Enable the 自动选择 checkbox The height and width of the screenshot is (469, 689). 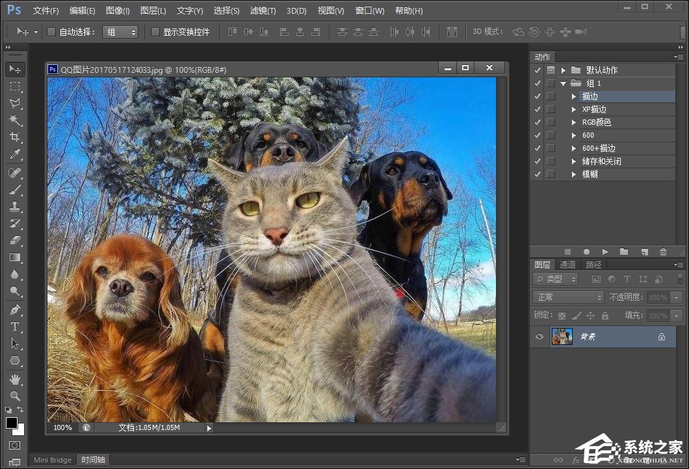click(51, 32)
